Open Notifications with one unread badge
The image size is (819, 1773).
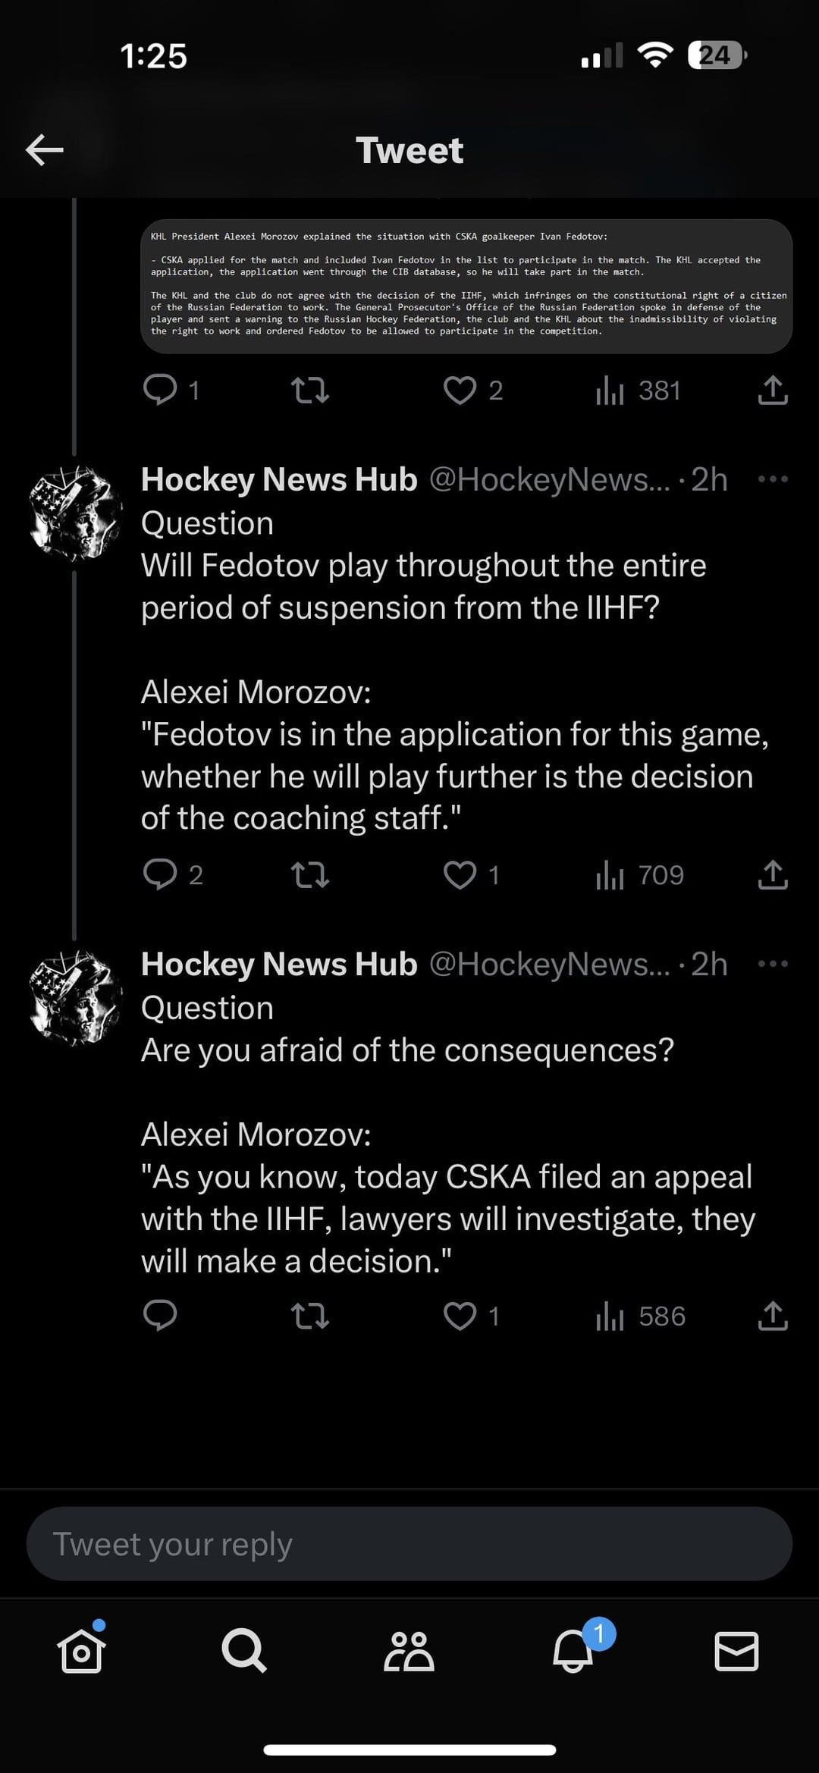coord(574,1651)
